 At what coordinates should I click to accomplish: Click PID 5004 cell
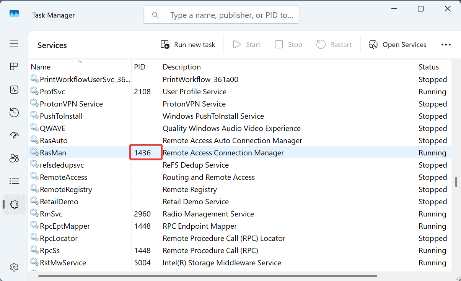tap(142, 263)
